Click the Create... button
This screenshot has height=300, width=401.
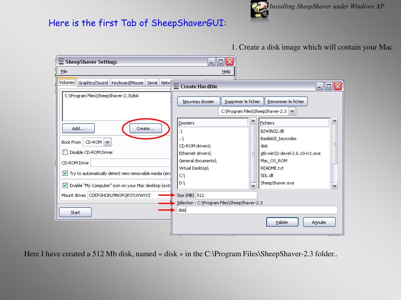pyautogui.click(x=145, y=128)
